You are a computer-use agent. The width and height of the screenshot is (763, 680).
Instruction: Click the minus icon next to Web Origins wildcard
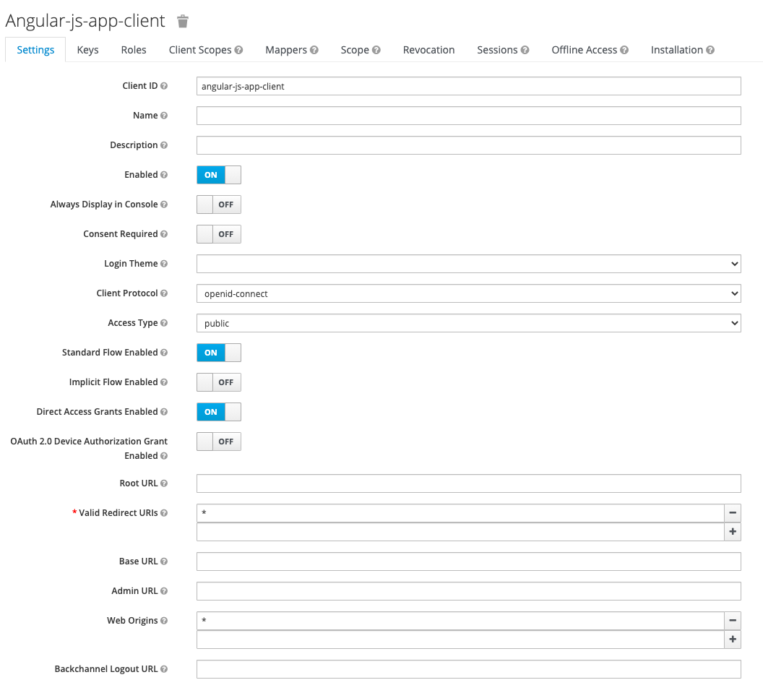pos(733,620)
